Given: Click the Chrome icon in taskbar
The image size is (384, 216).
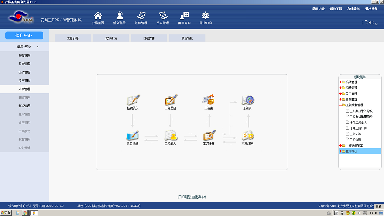Looking at the screenshot, I should (x=25, y=213).
